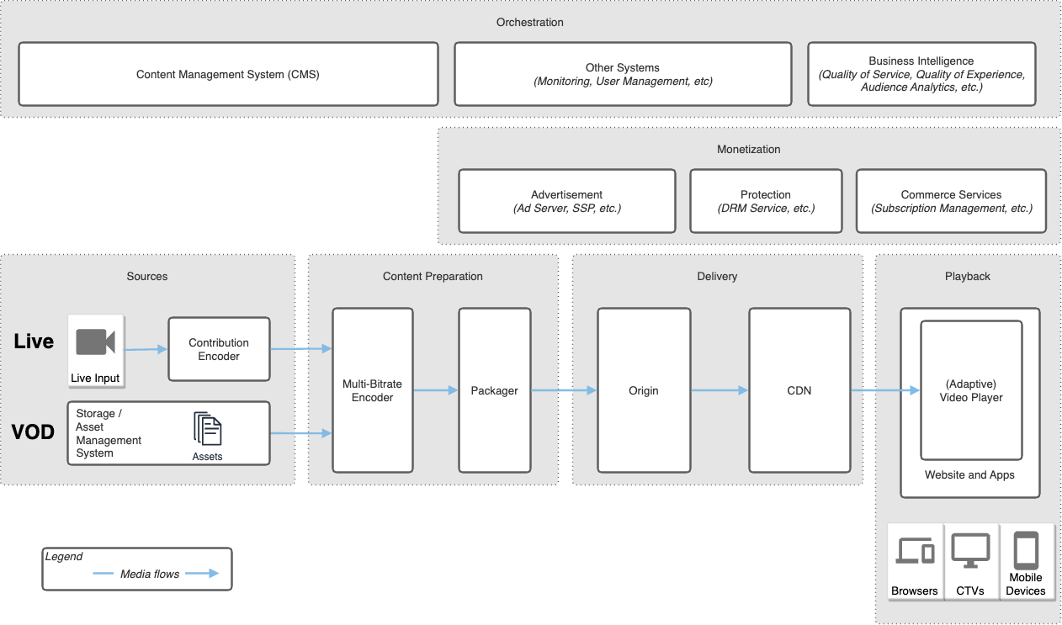Viewport: 1062px width, 625px height.
Task: Select the arrow from Origin to CDN
Action: click(x=720, y=390)
